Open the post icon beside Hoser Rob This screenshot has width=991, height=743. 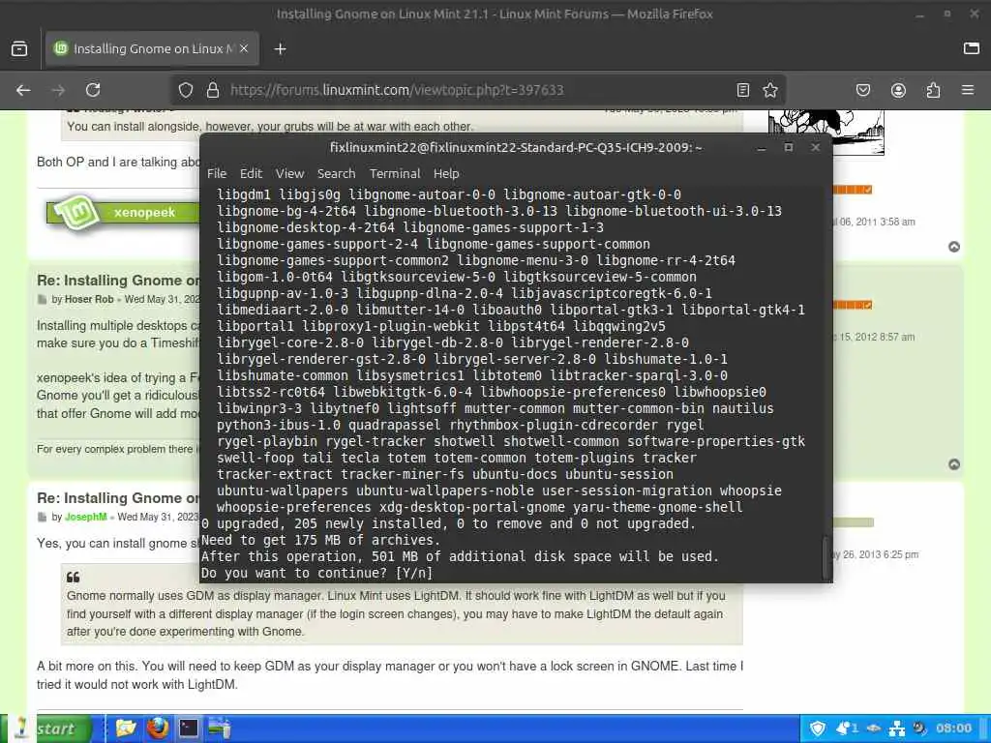43,300
